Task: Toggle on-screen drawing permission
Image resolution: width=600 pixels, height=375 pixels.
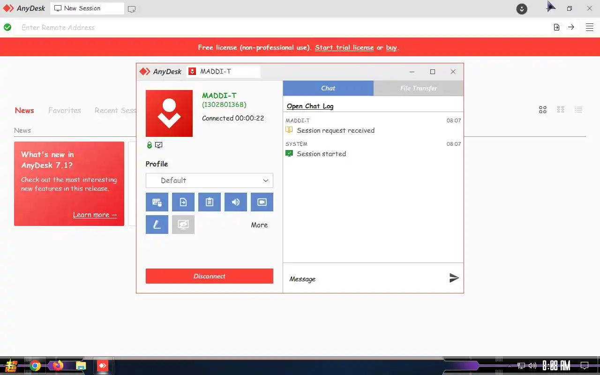Action: [157, 225]
